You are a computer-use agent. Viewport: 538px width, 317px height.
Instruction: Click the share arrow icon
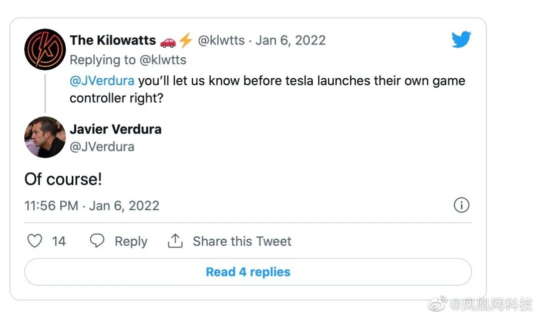(x=175, y=241)
